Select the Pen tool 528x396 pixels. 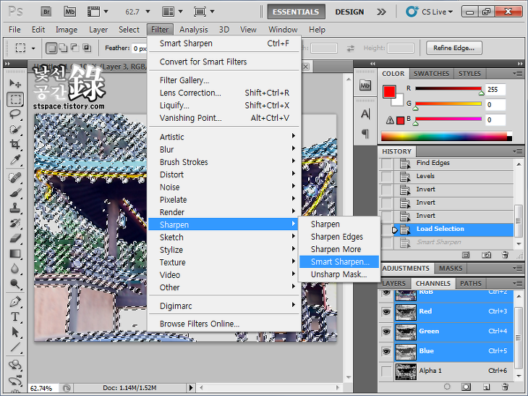tap(15, 301)
